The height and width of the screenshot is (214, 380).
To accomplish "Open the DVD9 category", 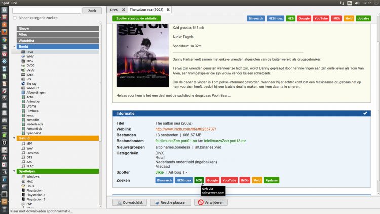I will 28,70.
